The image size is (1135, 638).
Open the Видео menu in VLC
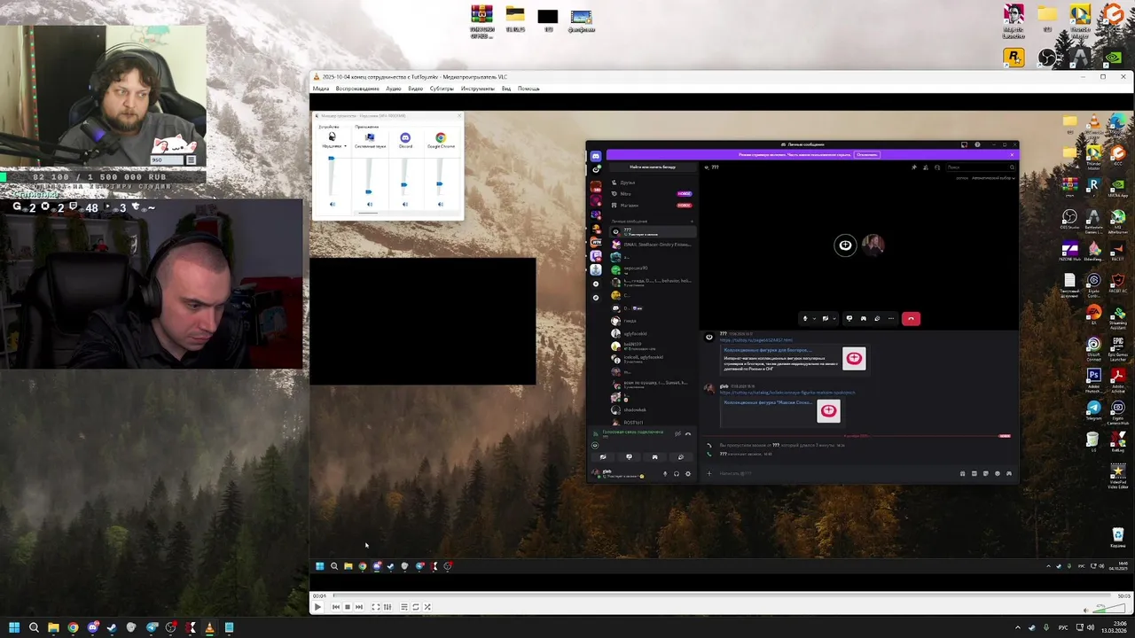(415, 89)
